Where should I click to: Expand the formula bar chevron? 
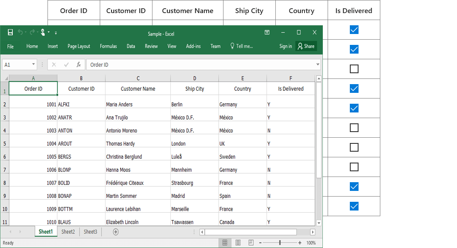click(x=318, y=65)
